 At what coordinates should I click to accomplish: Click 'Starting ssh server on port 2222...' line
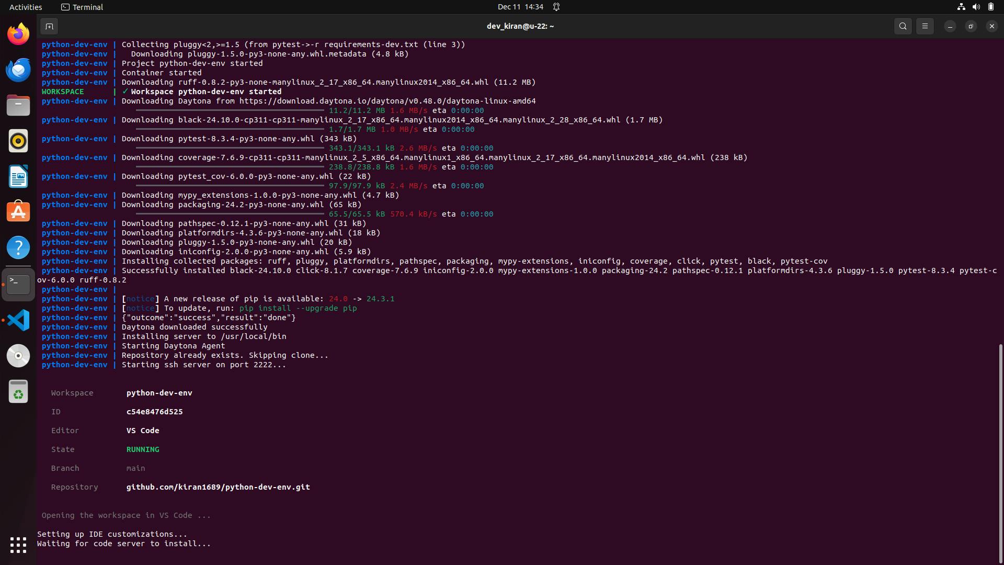pyautogui.click(x=204, y=365)
